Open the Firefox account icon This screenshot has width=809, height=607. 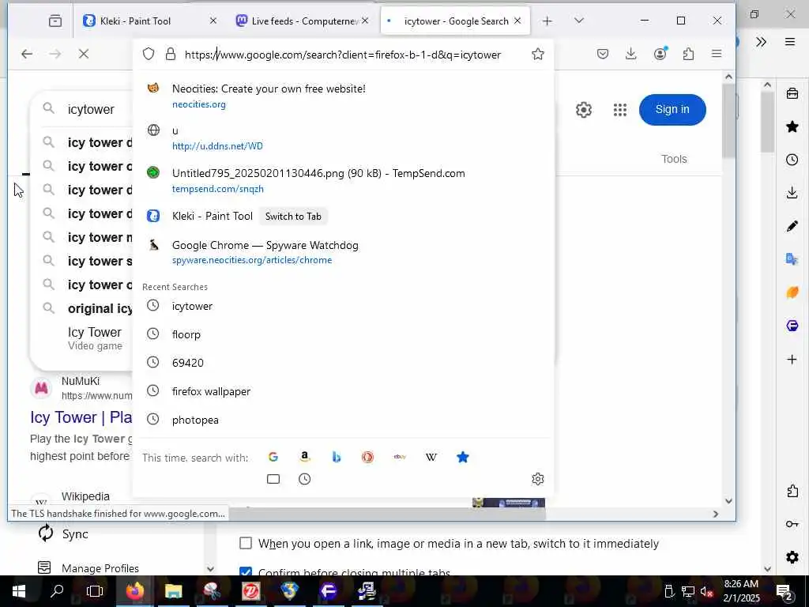(x=660, y=54)
